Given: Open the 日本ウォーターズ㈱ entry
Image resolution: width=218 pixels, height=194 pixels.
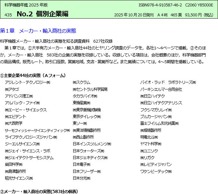Looking at the screenshot, I should coord(88,151).
